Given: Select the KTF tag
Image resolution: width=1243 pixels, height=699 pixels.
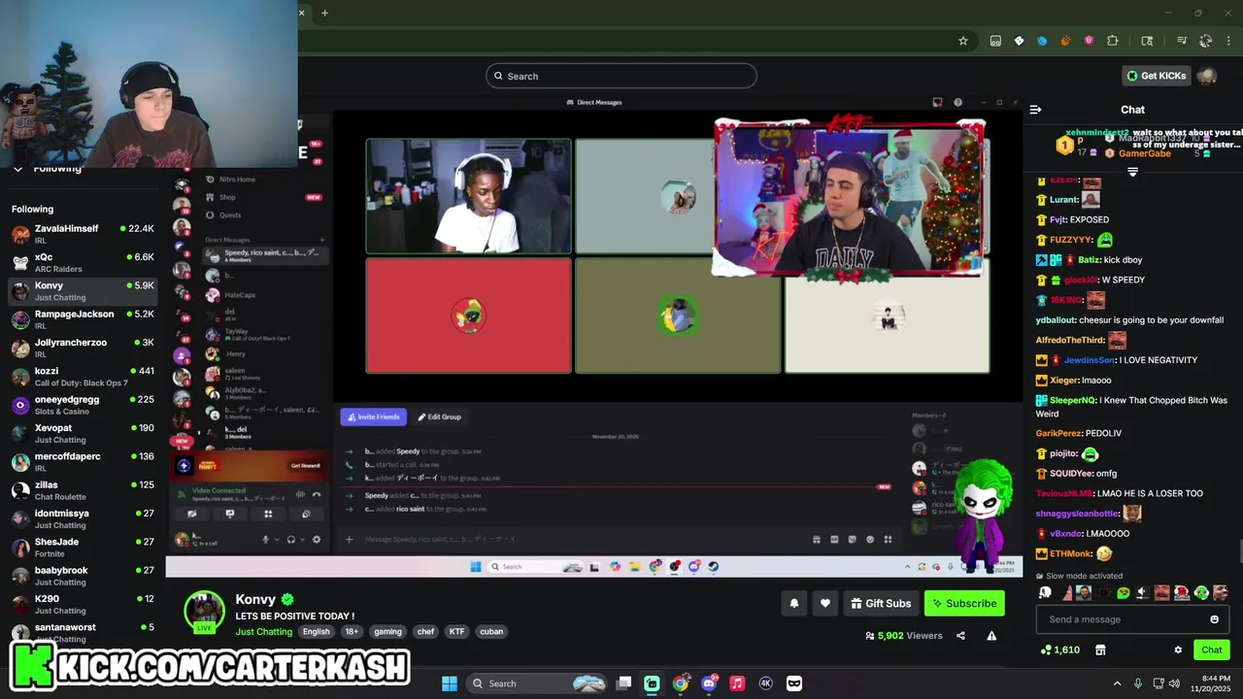Looking at the screenshot, I should click(x=456, y=631).
